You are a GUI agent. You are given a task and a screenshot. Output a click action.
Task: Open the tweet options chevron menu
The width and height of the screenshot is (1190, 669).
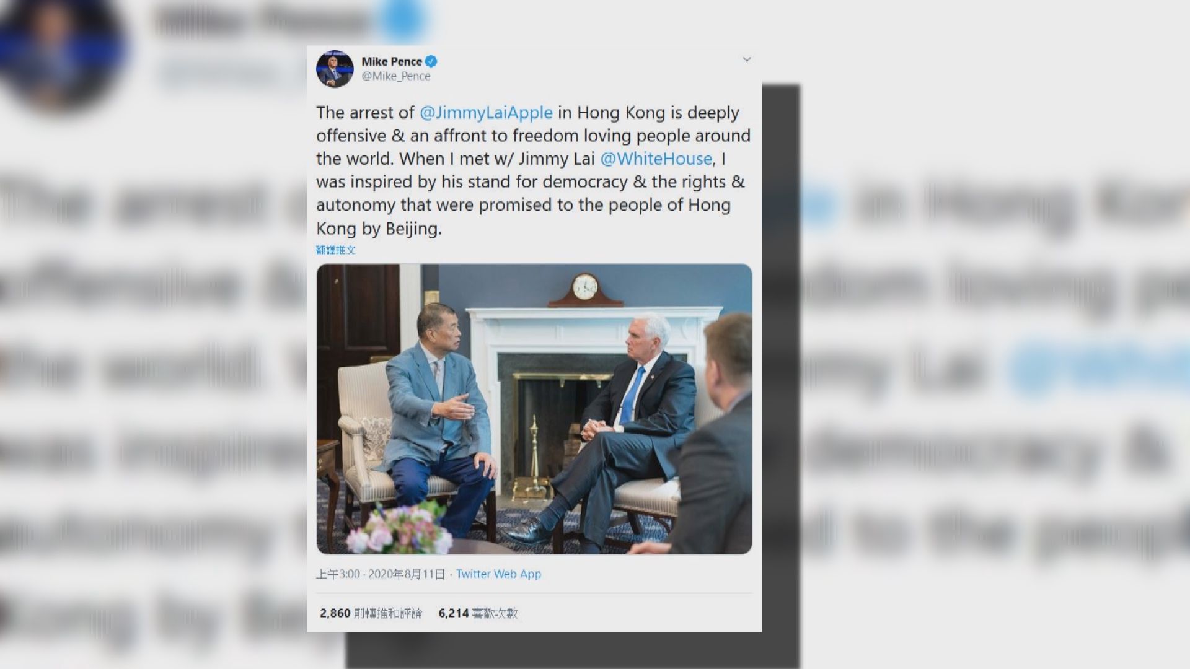pos(747,59)
